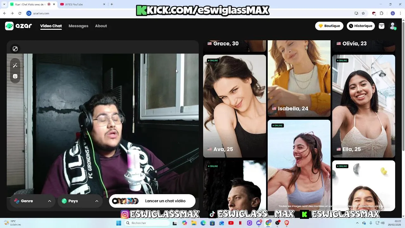The height and width of the screenshot is (228, 405).
Task: Open the Messages tab
Action: point(78,26)
